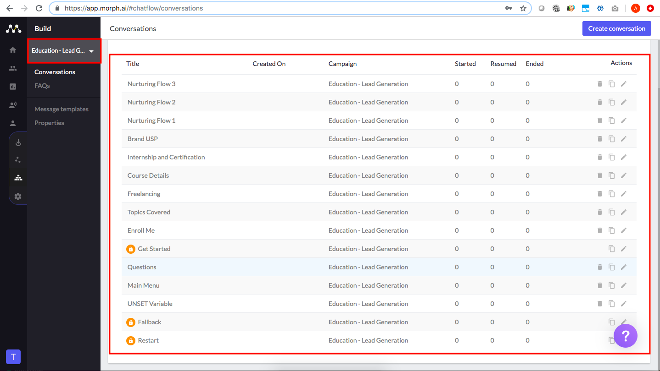Open the Home icon in sidebar
This screenshot has width=660, height=371.
(x=13, y=50)
